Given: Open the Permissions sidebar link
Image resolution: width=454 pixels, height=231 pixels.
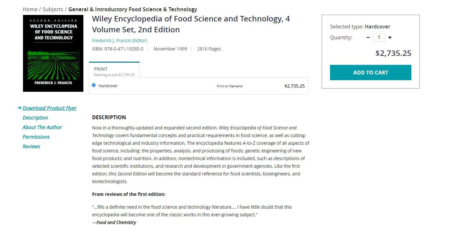Looking at the screenshot, I should click(x=36, y=137).
